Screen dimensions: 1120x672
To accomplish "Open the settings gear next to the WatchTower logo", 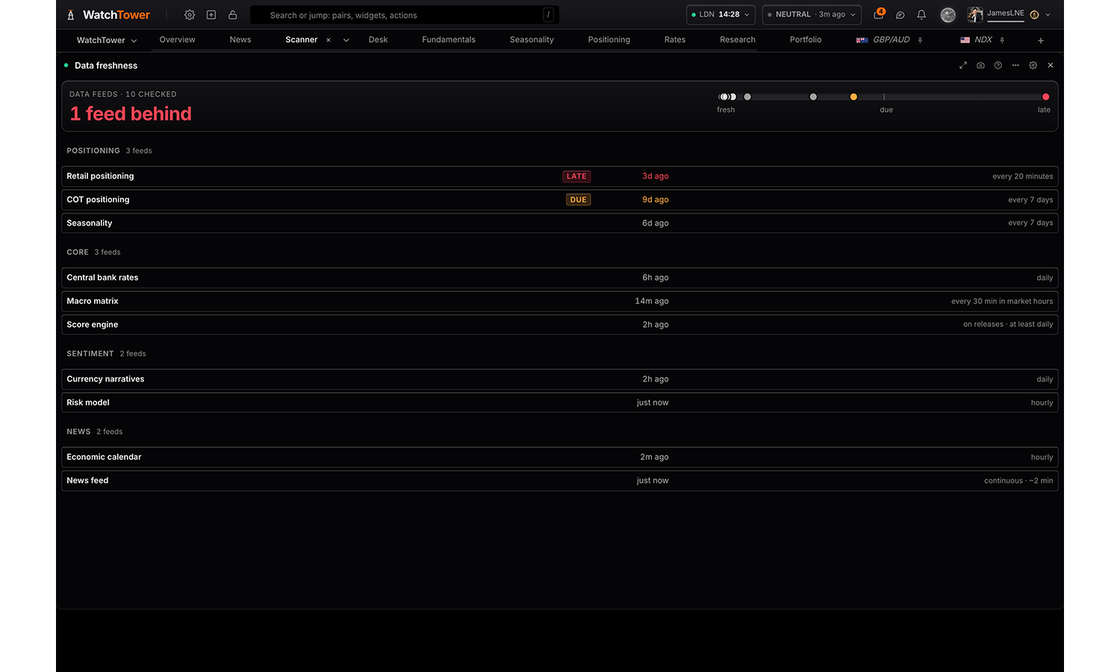I will pyautogui.click(x=190, y=15).
